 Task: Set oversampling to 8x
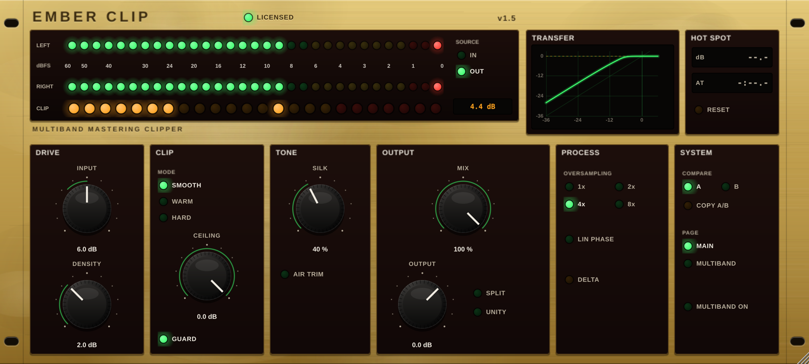click(x=625, y=204)
